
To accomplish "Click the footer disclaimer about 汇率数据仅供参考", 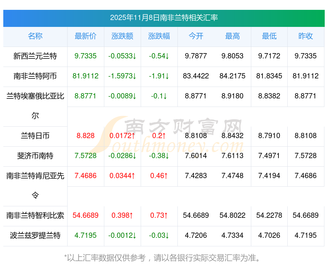I will tap(164, 258).
